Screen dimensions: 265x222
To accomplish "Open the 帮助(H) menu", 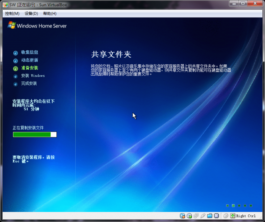I will (50, 13).
